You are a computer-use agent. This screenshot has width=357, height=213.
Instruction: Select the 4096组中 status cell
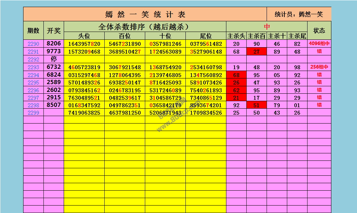click(x=319, y=44)
